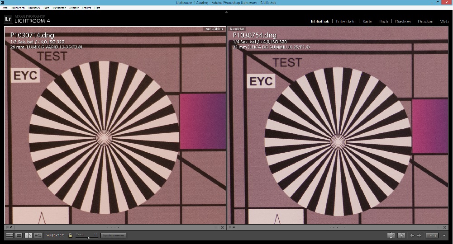Viewport: 453px width, 244px height.
Task: Open the Entwickeln module
Action: [345, 21]
